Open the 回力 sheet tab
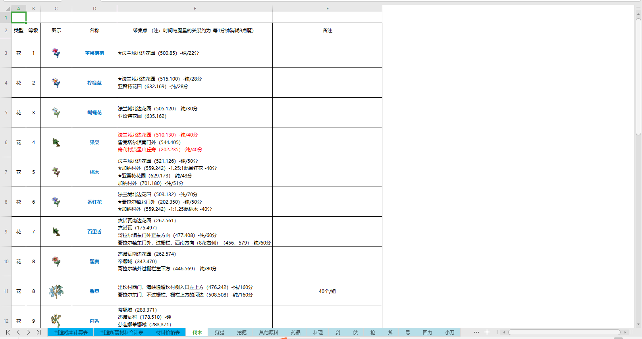The height and width of the screenshot is (339, 642). tap(427, 332)
